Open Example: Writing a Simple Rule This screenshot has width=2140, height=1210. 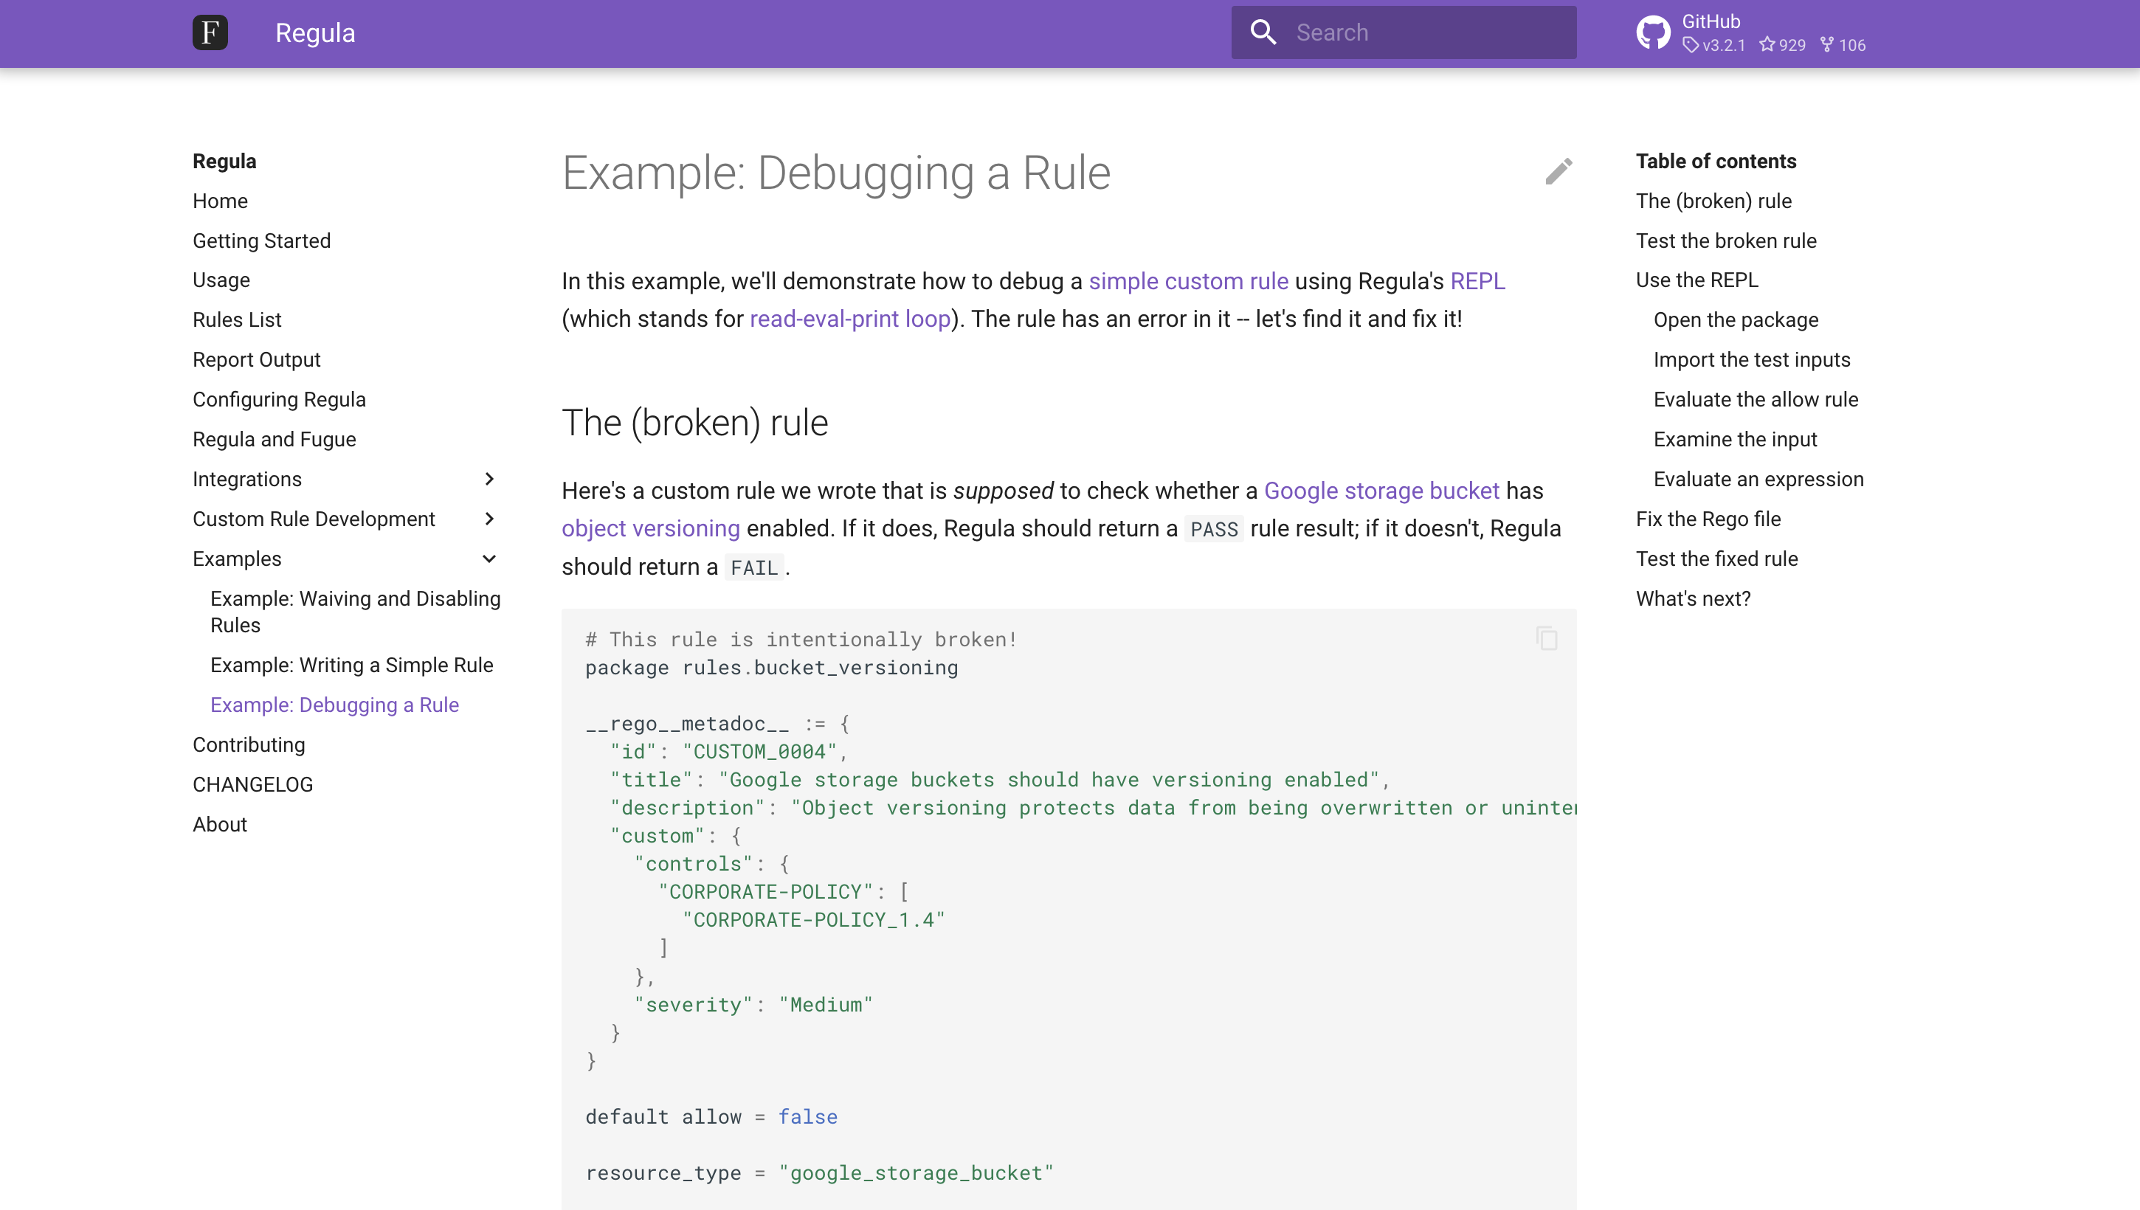(351, 665)
